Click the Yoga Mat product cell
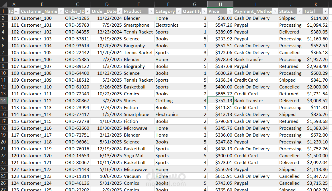Viewport: 332px width, 191px height. [x=138, y=156]
